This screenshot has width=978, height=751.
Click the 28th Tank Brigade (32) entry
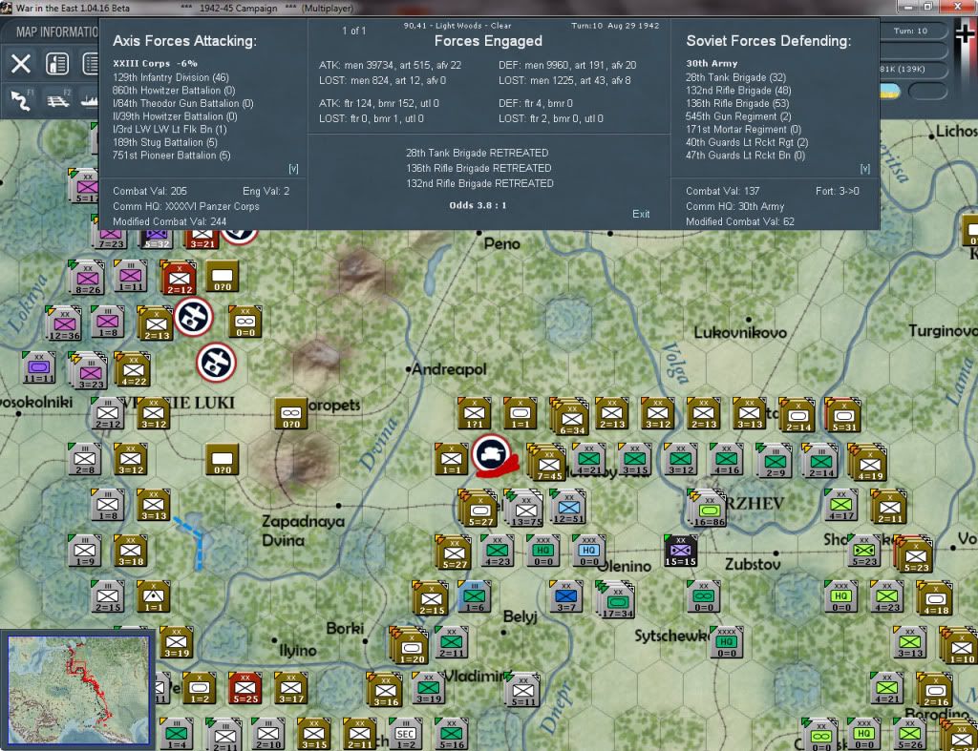736,77
